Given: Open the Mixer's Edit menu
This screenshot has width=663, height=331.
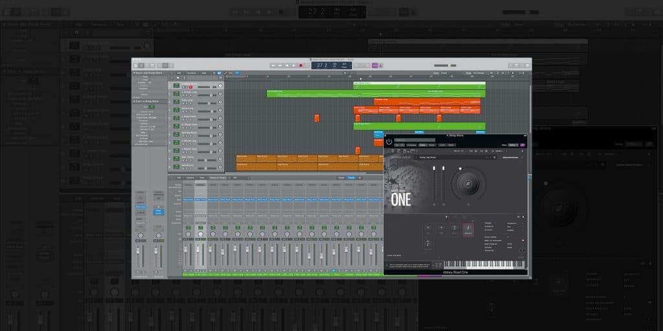Looking at the screenshot, I should (179, 178).
